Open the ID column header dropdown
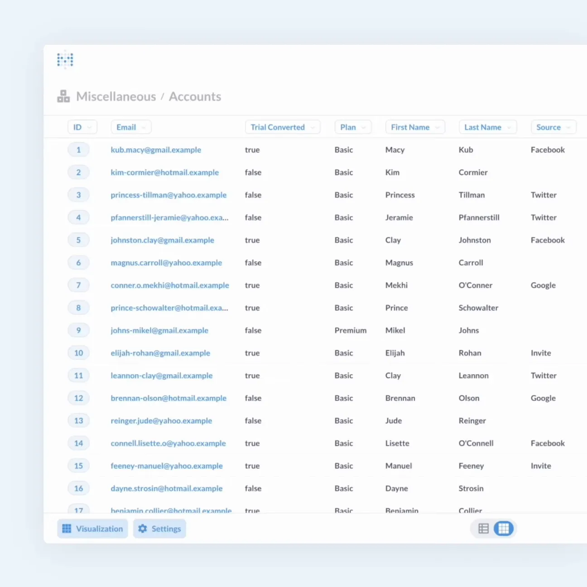Screen dimensions: 587x587 [x=82, y=127]
